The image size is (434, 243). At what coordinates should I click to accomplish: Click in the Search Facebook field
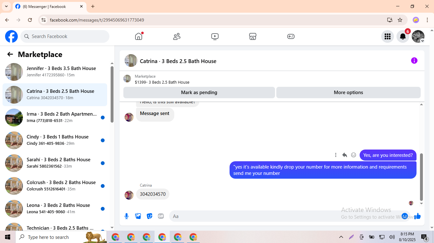pos(65,36)
